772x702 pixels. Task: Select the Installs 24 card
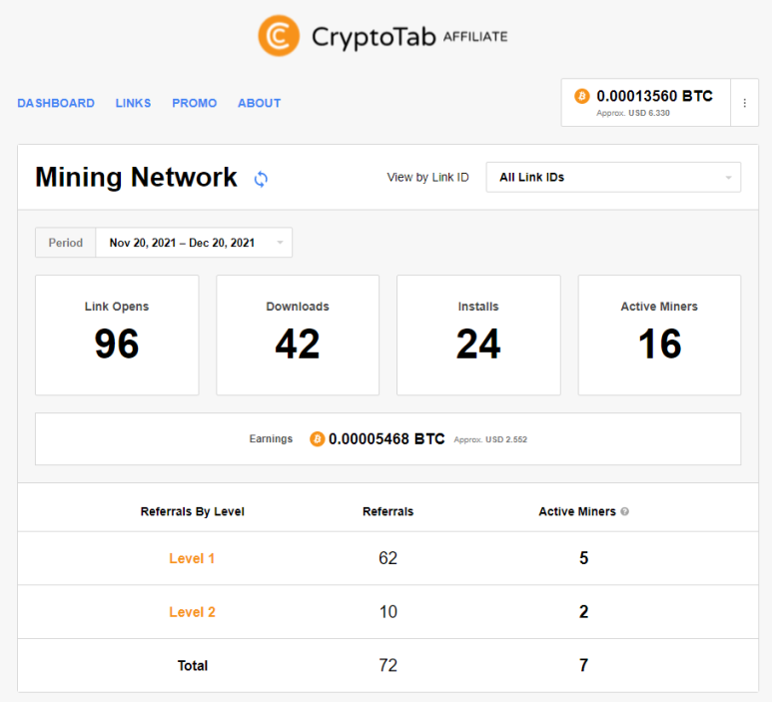pos(478,335)
